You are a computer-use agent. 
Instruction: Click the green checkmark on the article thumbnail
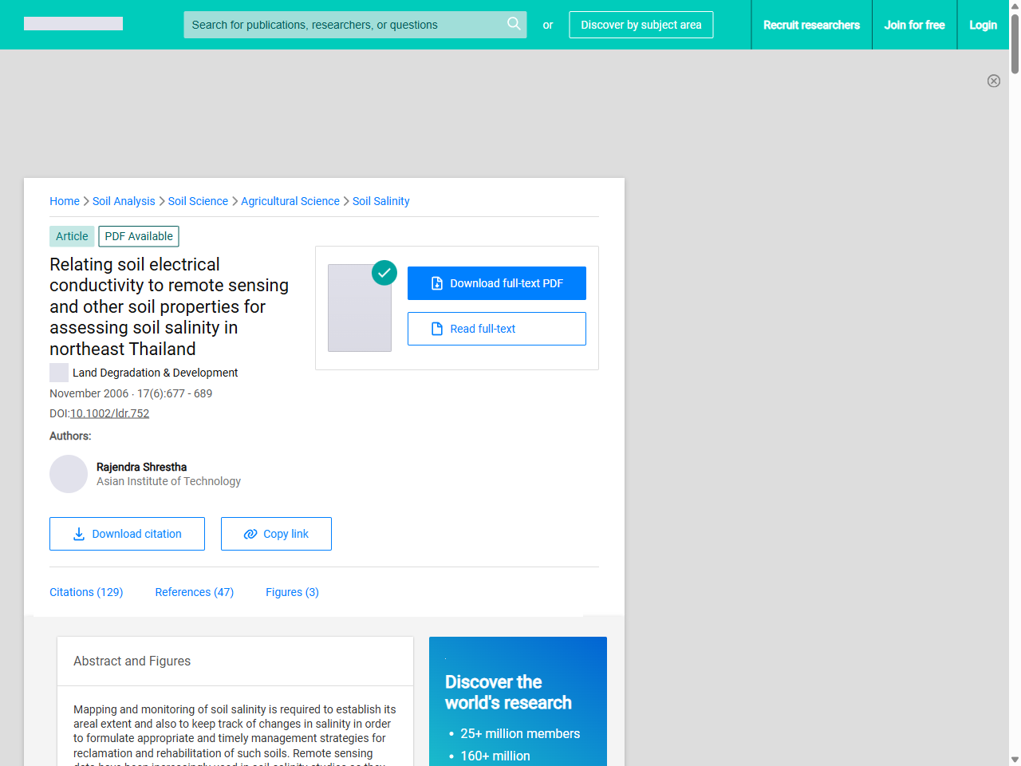point(384,273)
